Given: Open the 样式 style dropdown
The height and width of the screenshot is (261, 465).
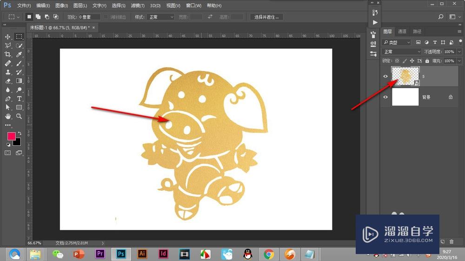Looking at the screenshot, I should 160,17.
